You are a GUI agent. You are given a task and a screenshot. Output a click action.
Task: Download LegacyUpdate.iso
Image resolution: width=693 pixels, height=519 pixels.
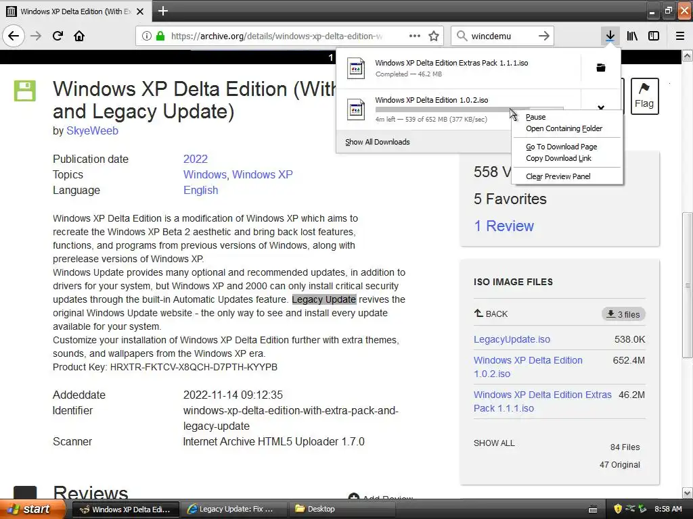pos(512,339)
